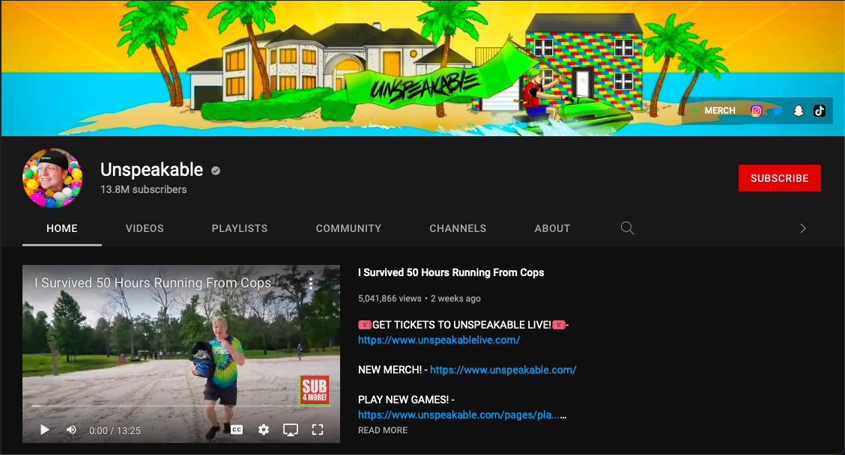Switch to the VIDEOS tab

pos(145,228)
